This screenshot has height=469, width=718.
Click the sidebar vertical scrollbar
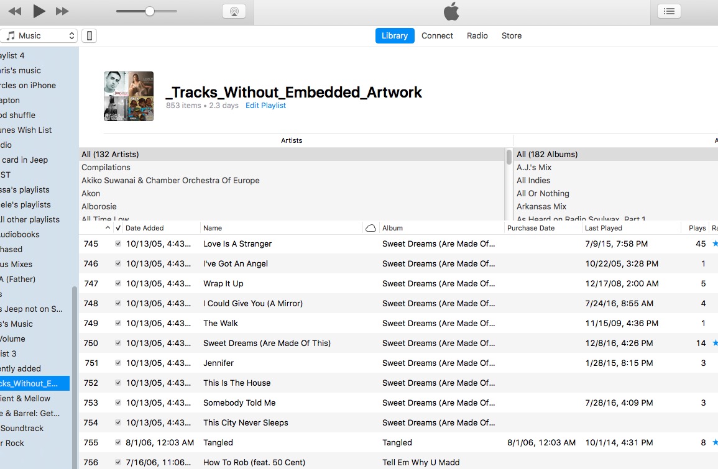[x=75, y=378]
